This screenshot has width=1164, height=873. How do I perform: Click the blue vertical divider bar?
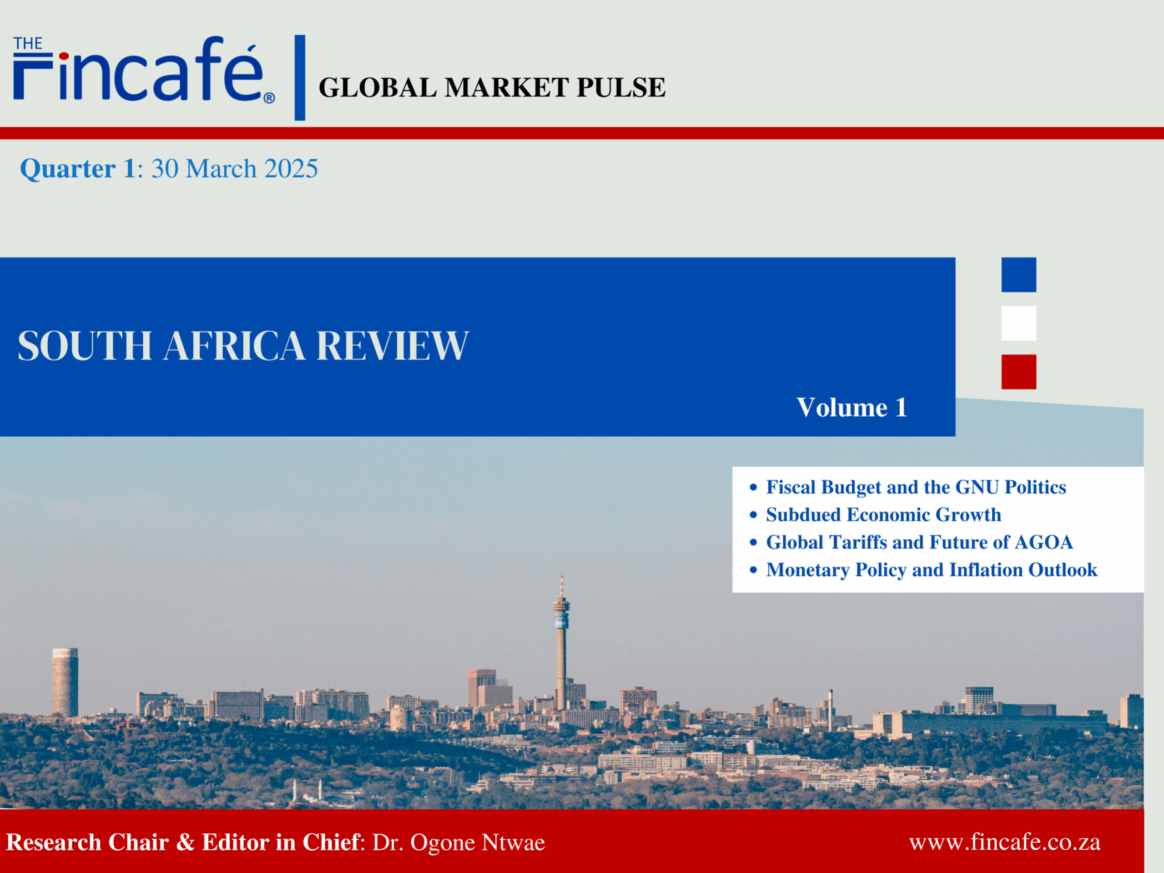click(x=299, y=78)
